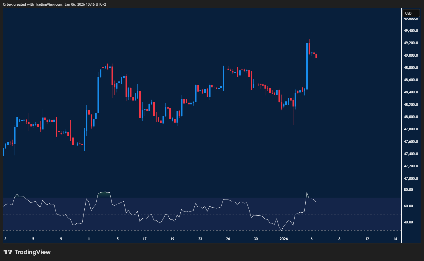Click the 49,200.0 price axis label
Viewport: 424px width, 261px height.
point(410,43)
